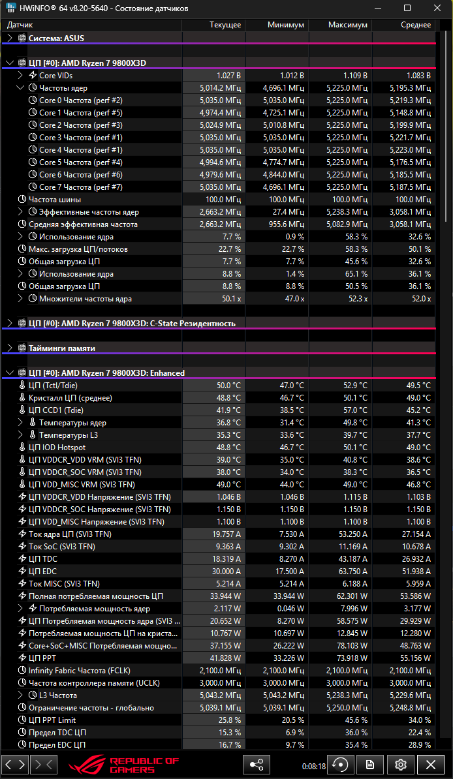The image size is (453, 779).
Task: Open sensor settings gear button
Action: coord(401,765)
